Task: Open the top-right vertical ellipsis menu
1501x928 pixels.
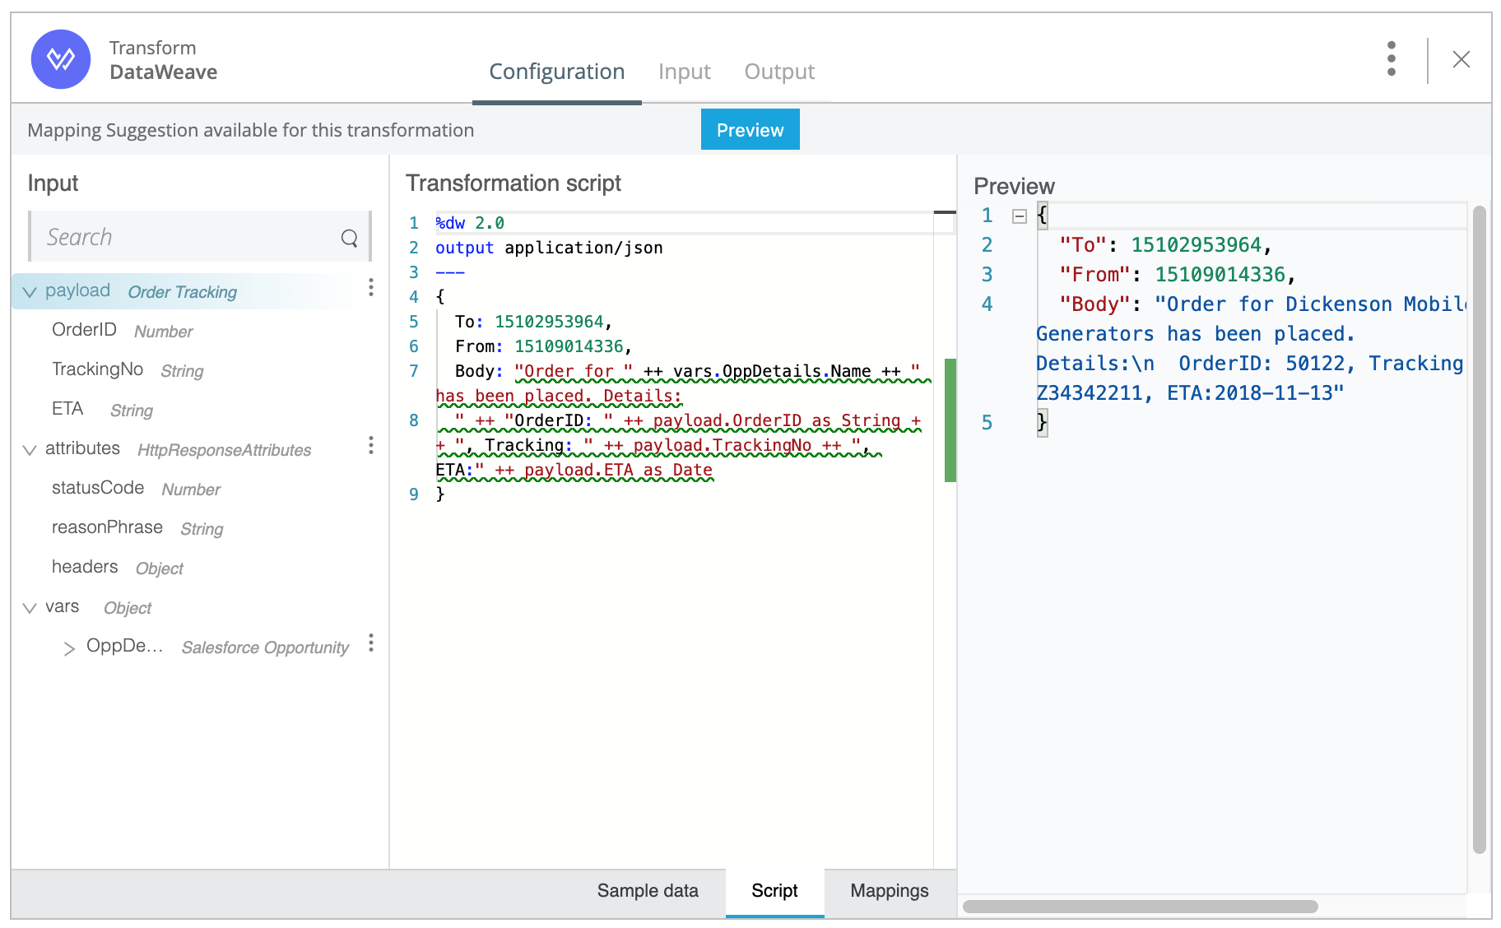Action: (x=1391, y=59)
